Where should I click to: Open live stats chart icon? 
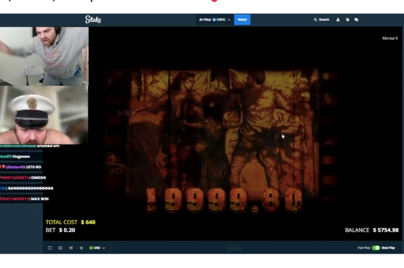(x=71, y=248)
